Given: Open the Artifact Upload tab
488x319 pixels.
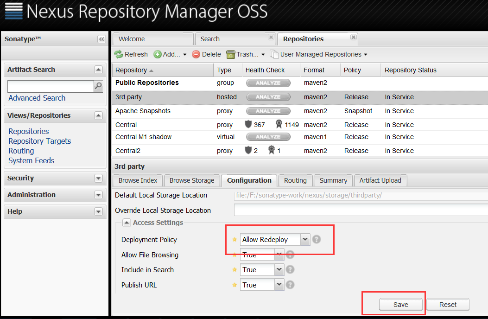Looking at the screenshot, I should point(380,180).
